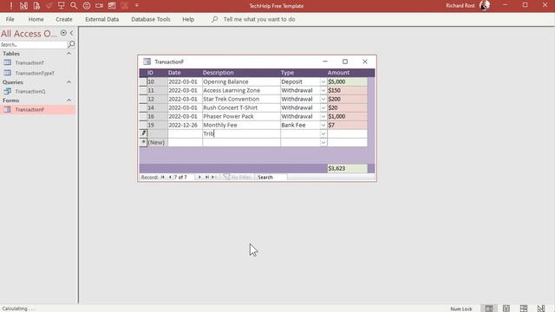Click the new blank record navigation button
The height and width of the screenshot is (312, 555).
(214, 177)
